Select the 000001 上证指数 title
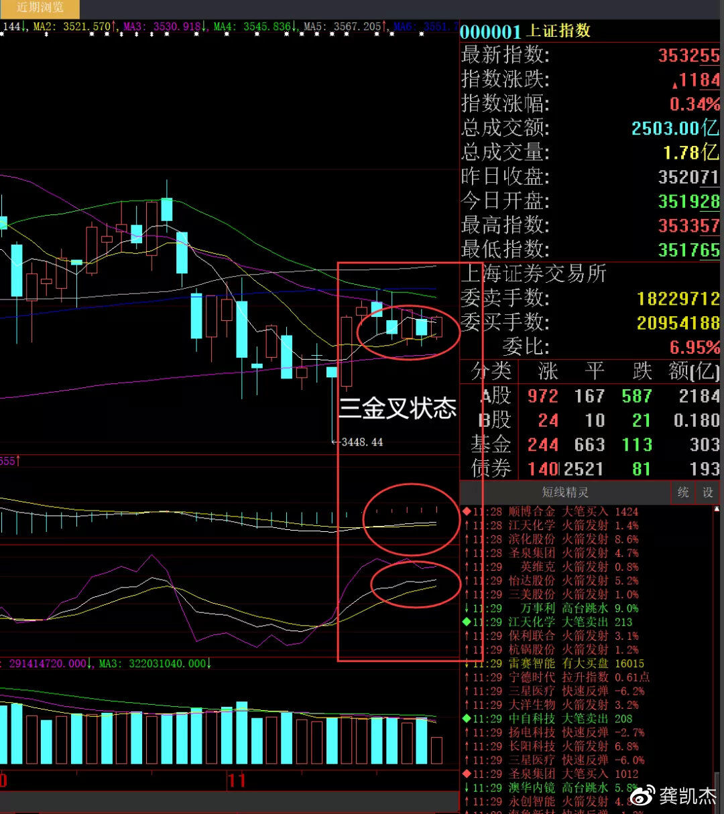Image resolution: width=724 pixels, height=814 pixels. pyautogui.click(x=525, y=31)
